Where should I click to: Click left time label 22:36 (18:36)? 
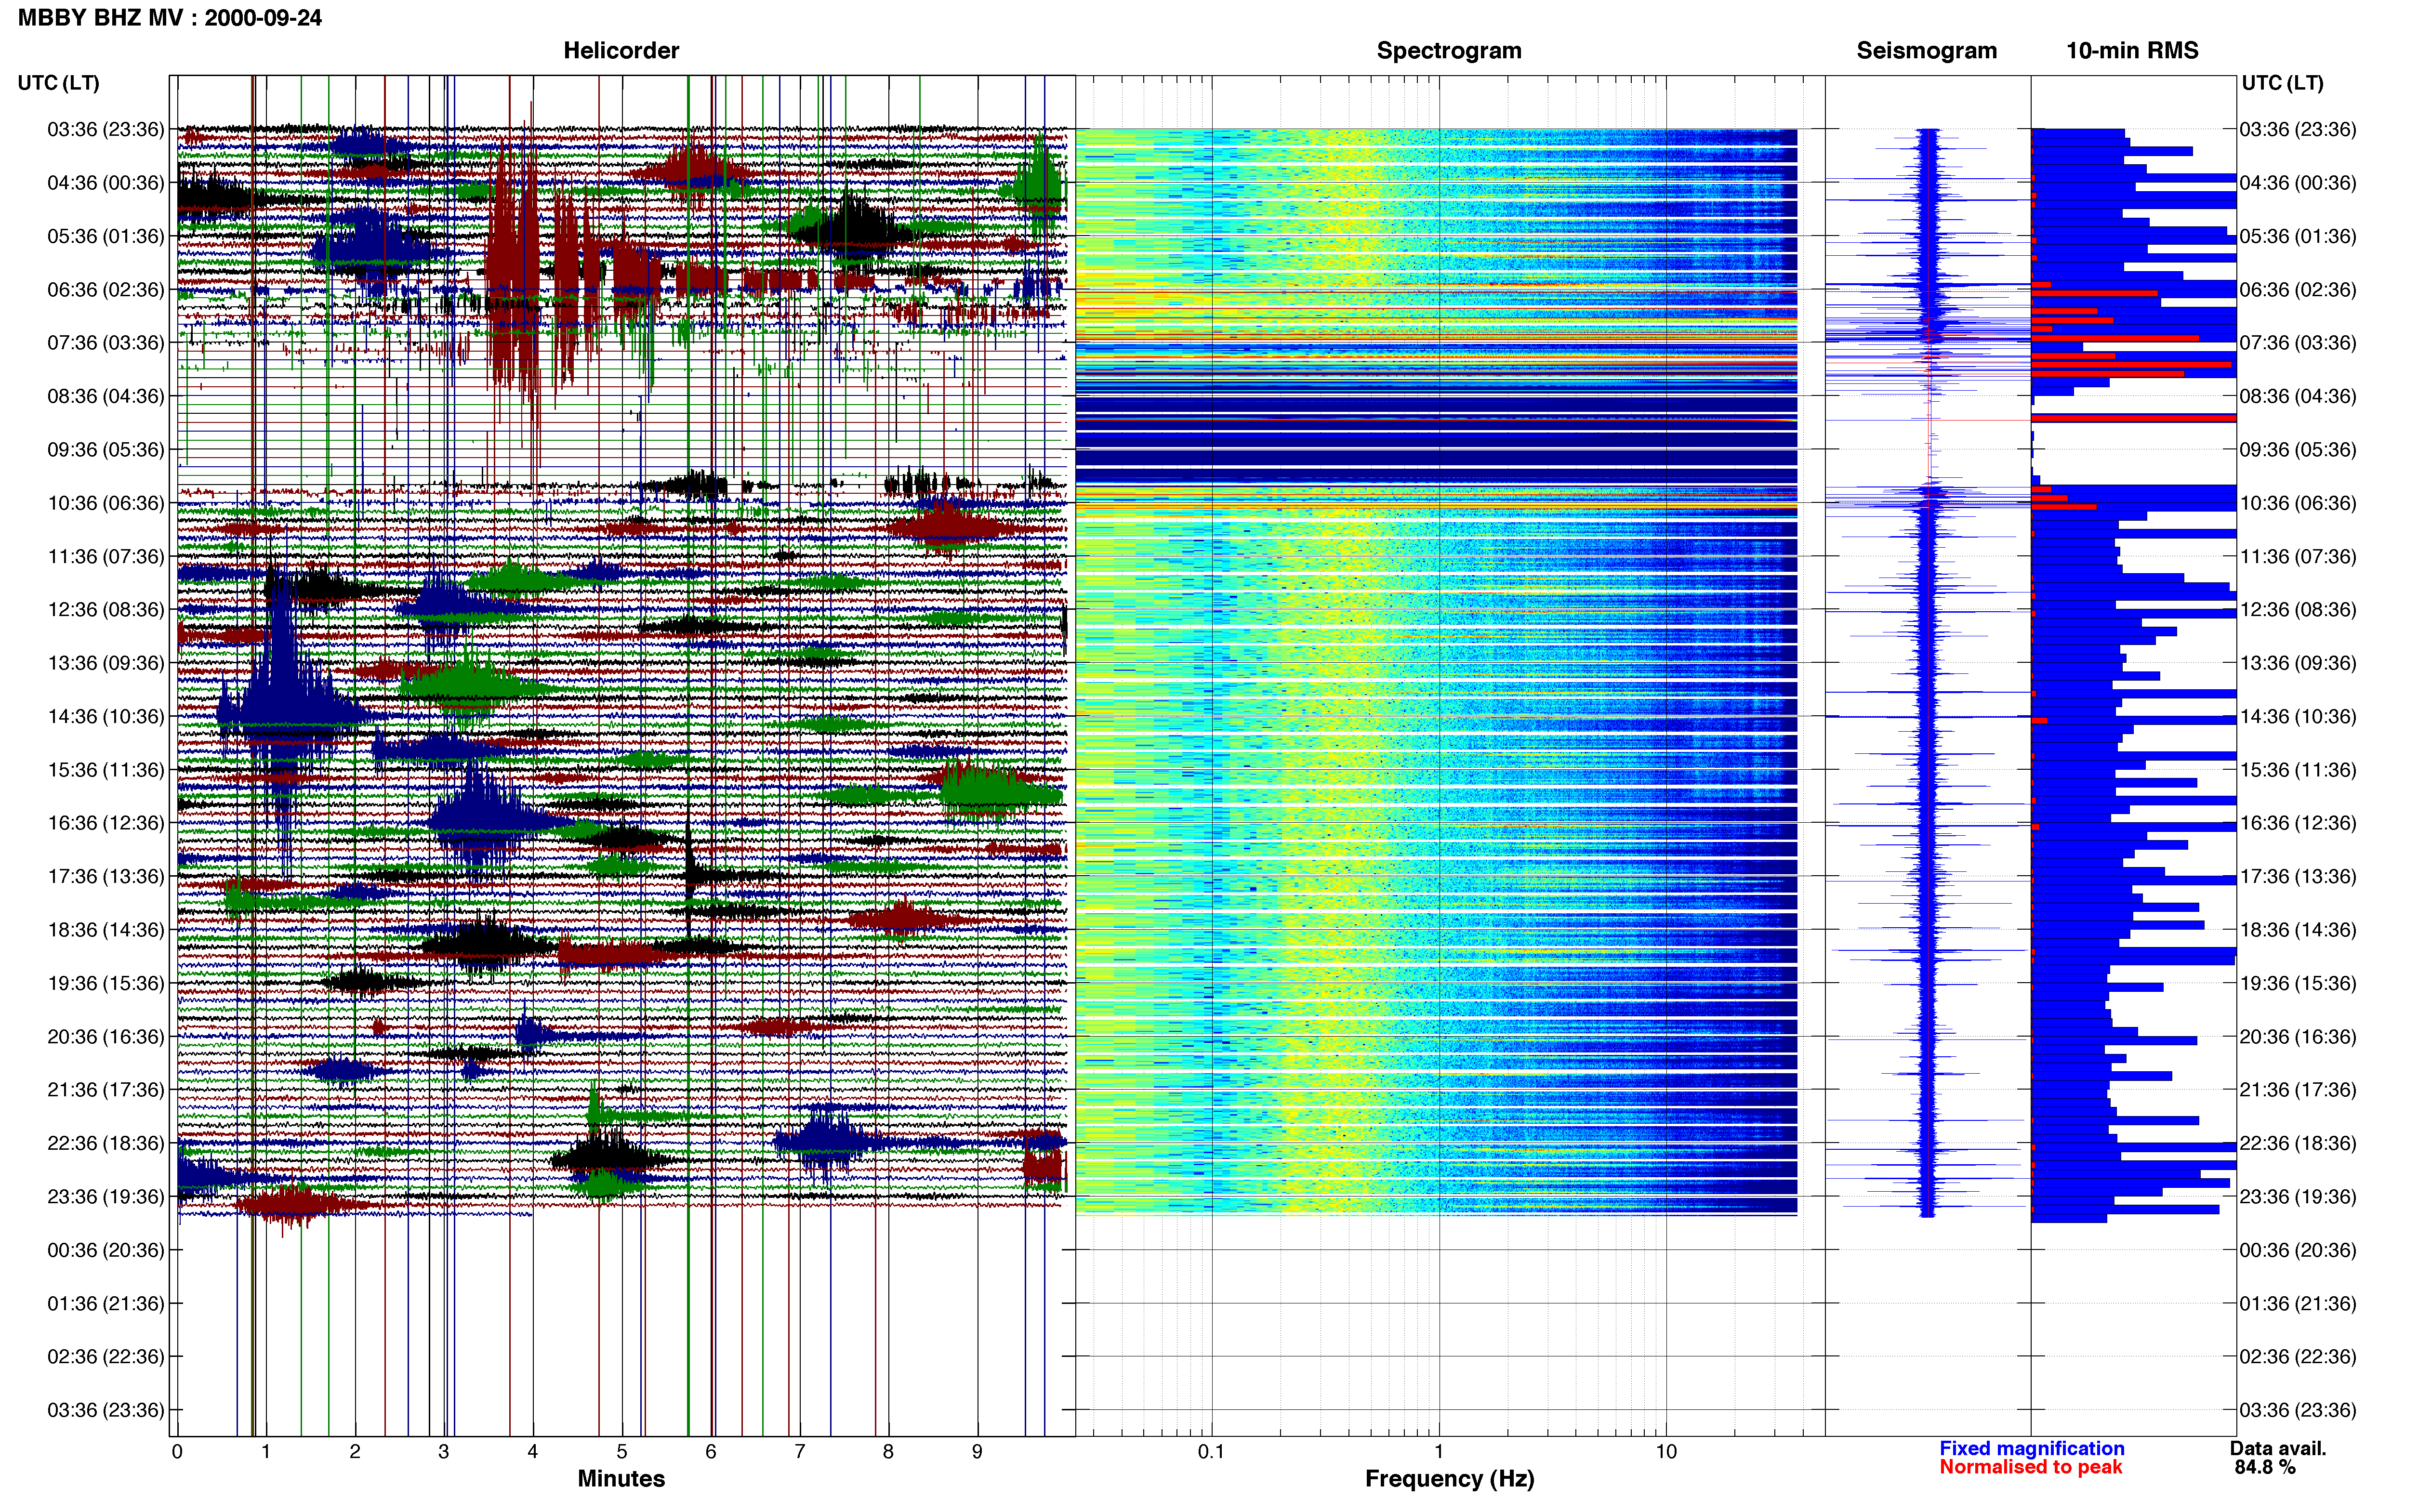[106, 1143]
